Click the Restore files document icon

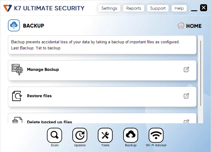point(17,96)
